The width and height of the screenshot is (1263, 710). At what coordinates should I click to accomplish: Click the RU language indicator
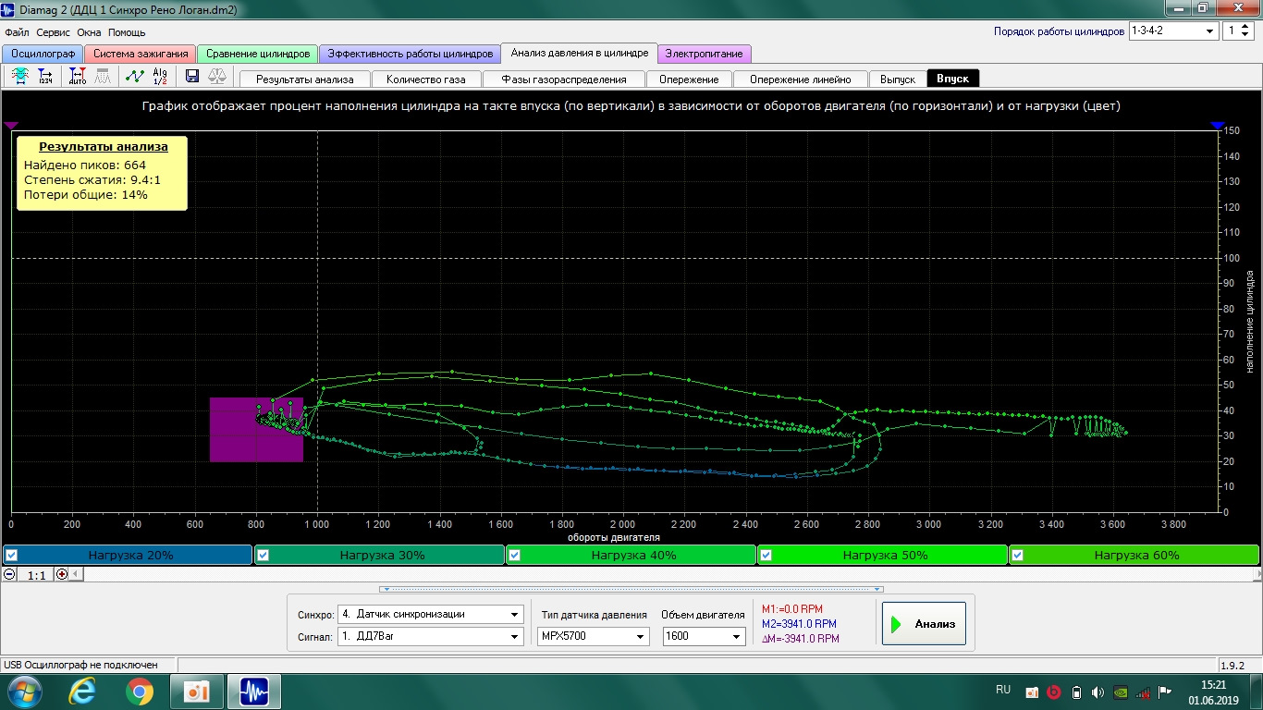click(1003, 690)
